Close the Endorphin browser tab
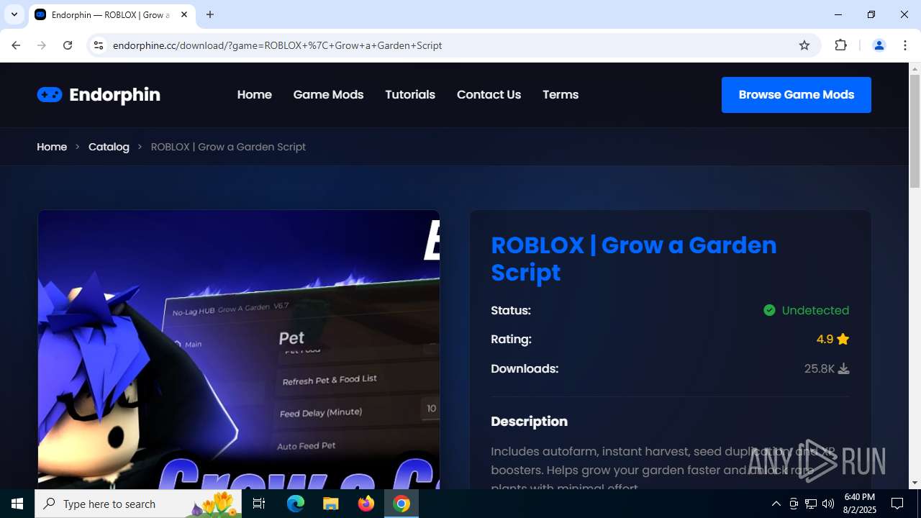The width and height of the screenshot is (921, 518). click(x=184, y=14)
